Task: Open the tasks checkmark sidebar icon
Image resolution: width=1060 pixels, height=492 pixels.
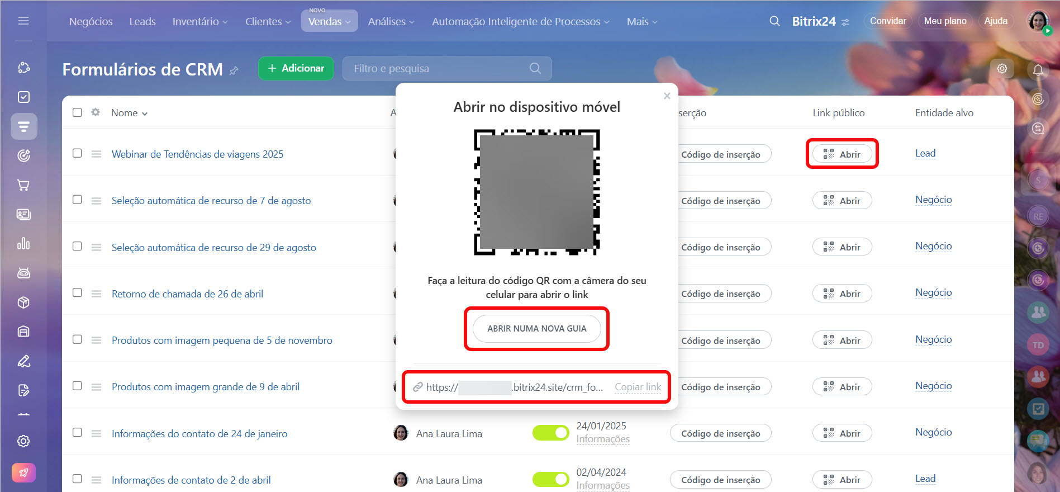Action: click(x=23, y=97)
